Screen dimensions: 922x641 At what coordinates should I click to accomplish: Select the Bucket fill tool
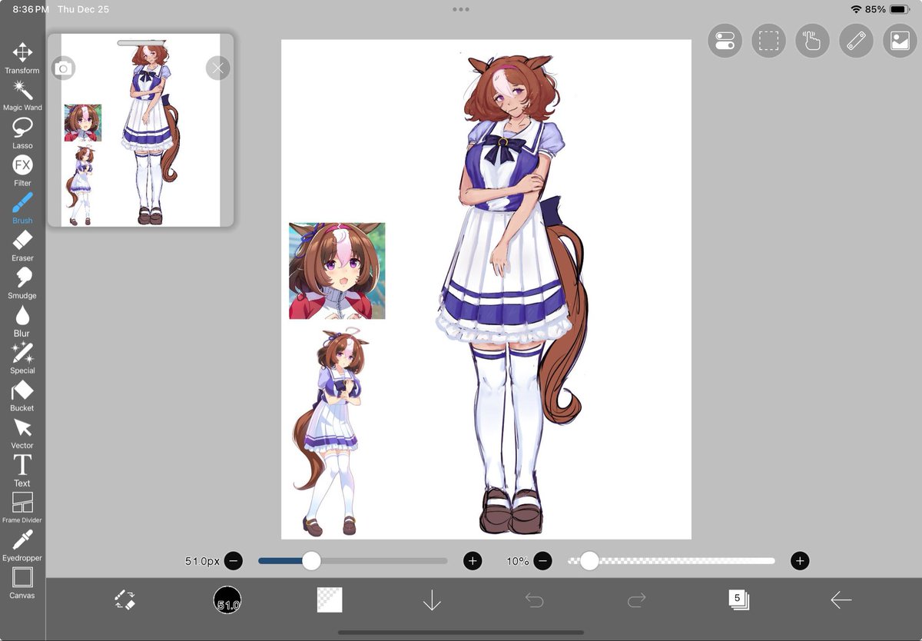tap(22, 396)
